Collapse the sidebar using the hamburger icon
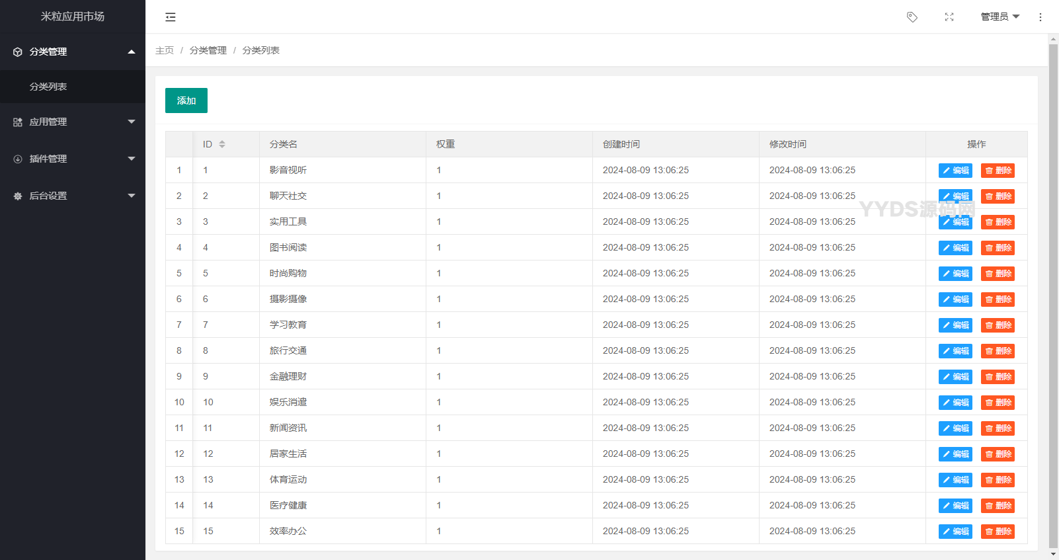 pos(171,17)
